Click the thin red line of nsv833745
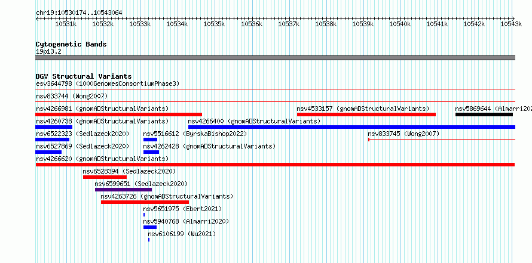 click(442, 139)
